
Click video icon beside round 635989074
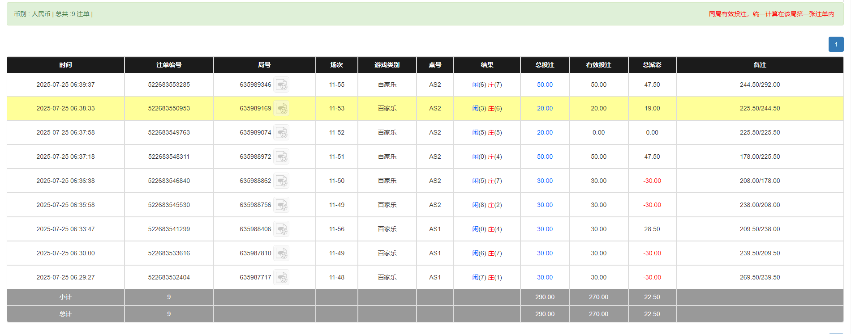click(x=281, y=133)
